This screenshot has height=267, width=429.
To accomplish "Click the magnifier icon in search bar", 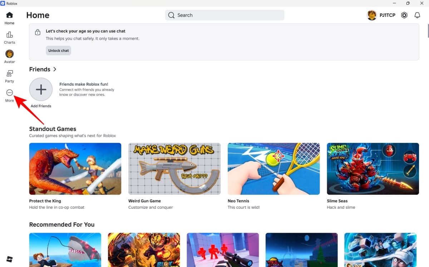I will tap(171, 15).
